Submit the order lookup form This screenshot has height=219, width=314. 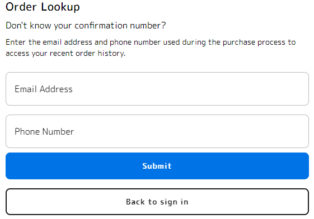pyautogui.click(x=157, y=166)
